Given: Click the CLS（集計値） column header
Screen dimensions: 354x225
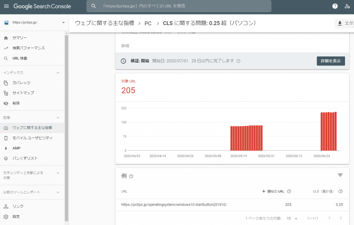Looking at the screenshot, I should coord(323,192).
